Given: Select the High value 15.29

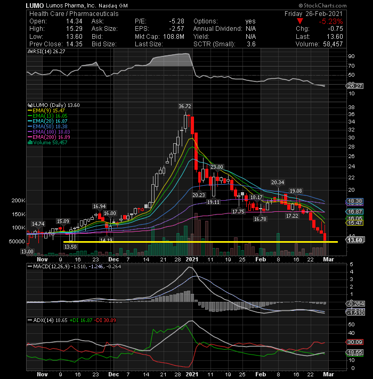Looking at the screenshot, I should 74,29.
